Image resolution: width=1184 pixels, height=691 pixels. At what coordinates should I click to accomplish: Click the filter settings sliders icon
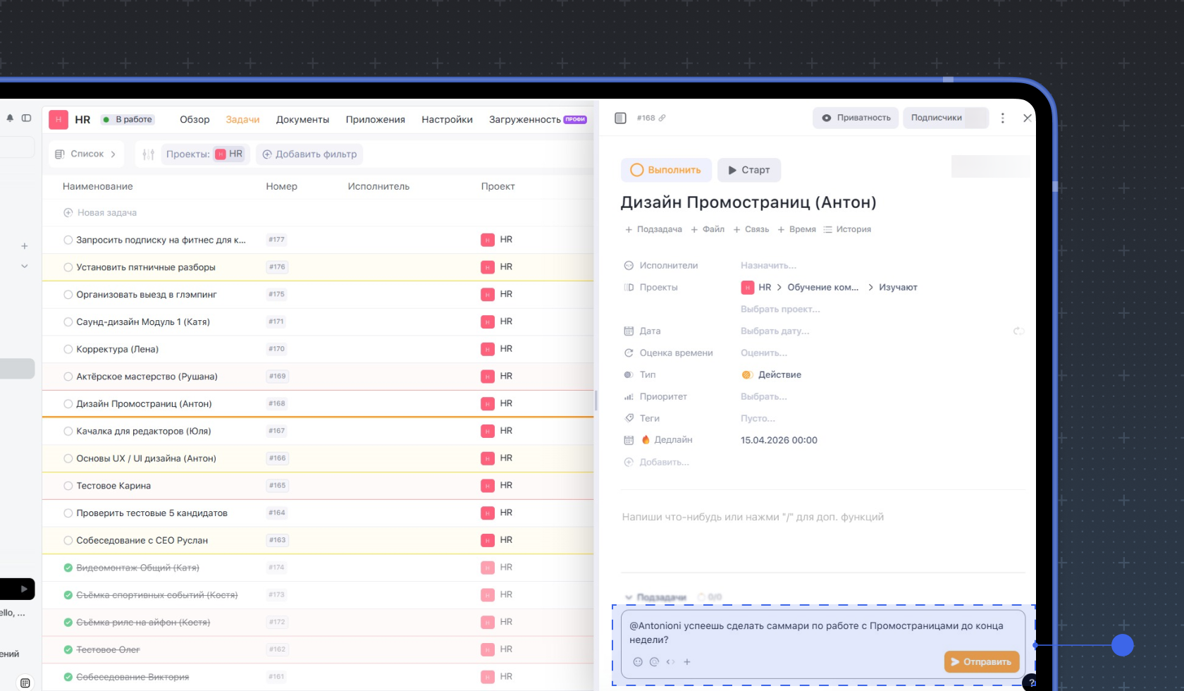(148, 154)
